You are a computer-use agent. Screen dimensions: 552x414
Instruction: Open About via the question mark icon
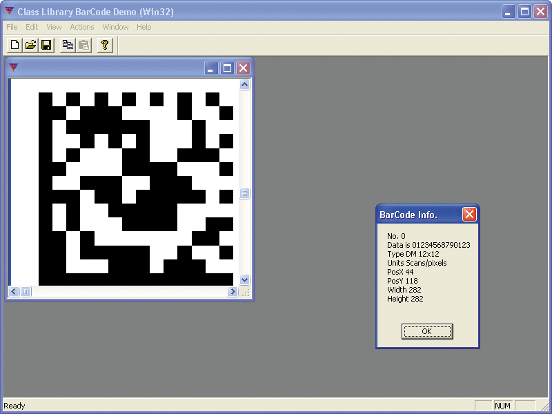pos(103,44)
